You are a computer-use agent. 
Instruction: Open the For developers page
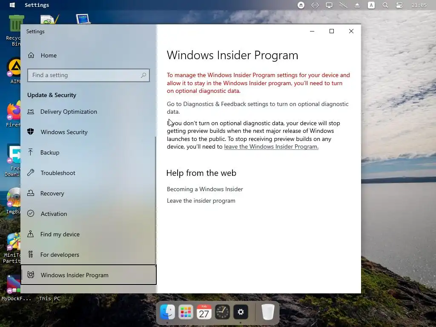(88, 255)
